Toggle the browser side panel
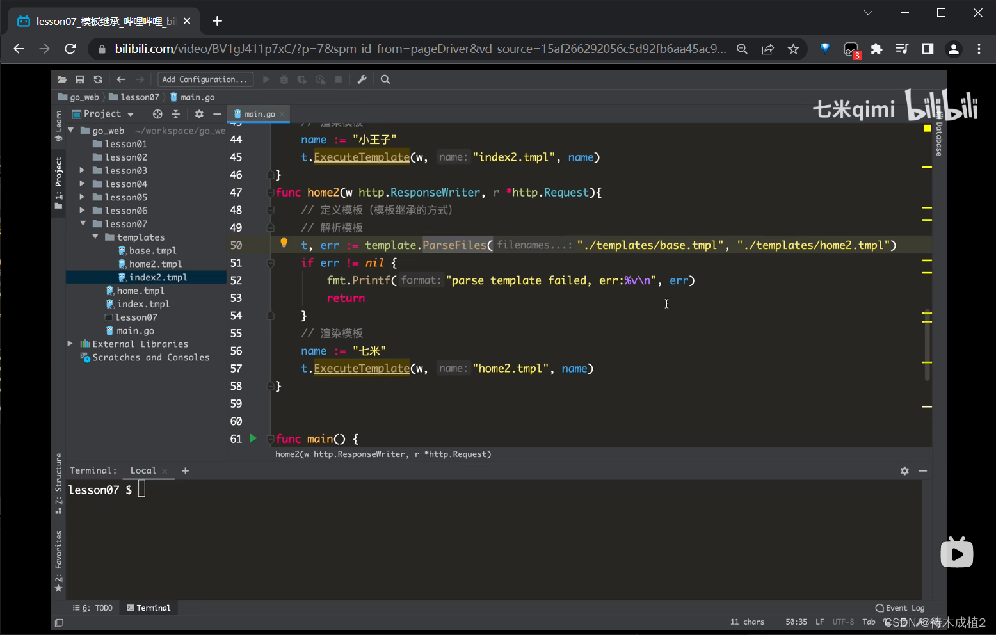This screenshot has width=996, height=635. coord(928,49)
